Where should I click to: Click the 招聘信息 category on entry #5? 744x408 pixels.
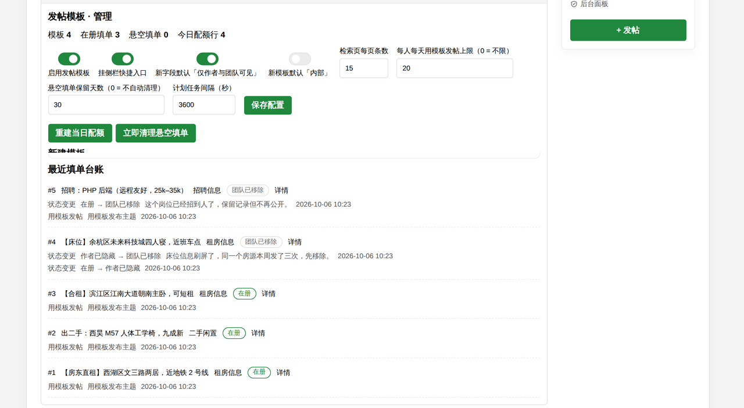tap(207, 190)
